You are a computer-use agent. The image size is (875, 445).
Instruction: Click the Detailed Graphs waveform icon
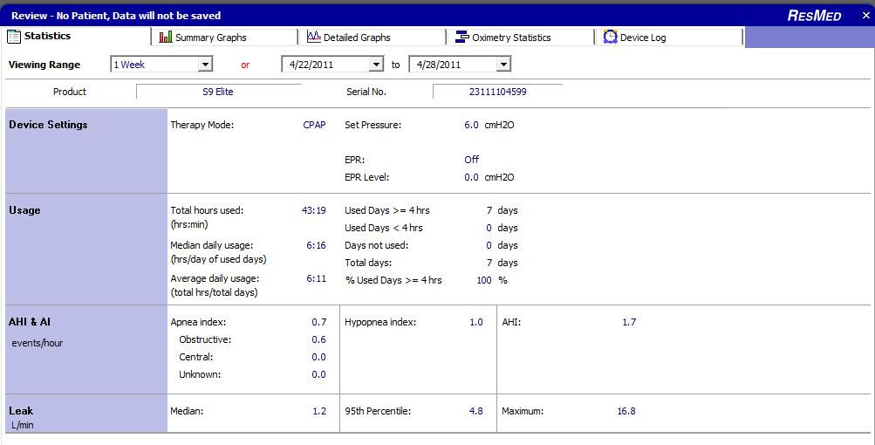pyautogui.click(x=314, y=37)
